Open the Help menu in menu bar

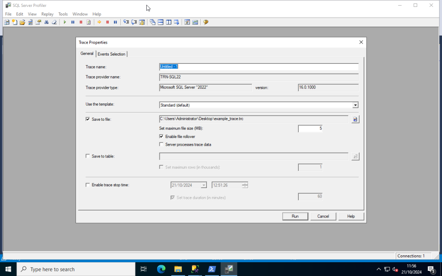coord(97,14)
